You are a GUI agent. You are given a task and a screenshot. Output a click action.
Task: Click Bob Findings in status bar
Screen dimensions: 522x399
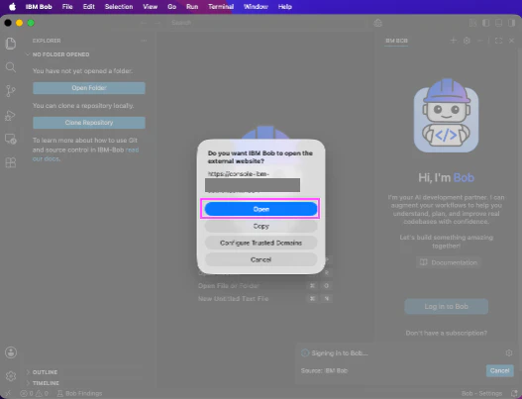(x=80, y=394)
